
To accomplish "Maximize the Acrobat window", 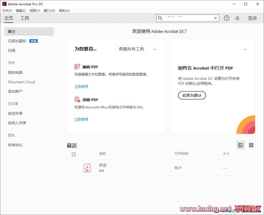I will pyautogui.click(x=246, y=4).
